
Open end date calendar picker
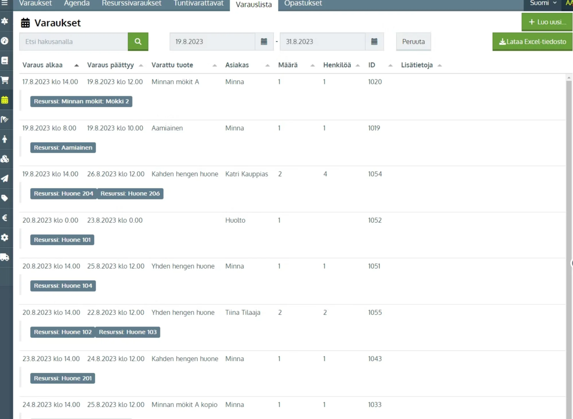[374, 42]
